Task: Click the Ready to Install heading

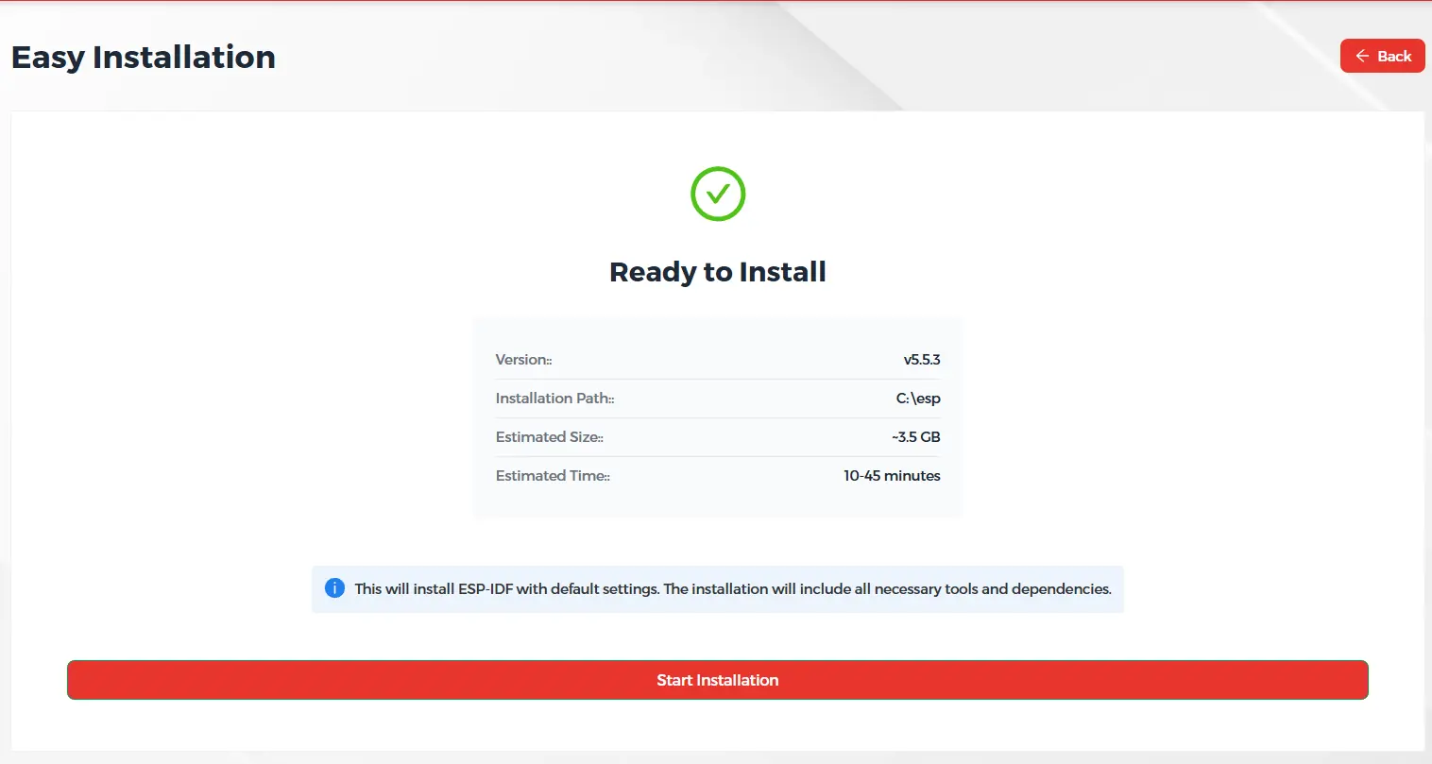Action: [x=717, y=272]
